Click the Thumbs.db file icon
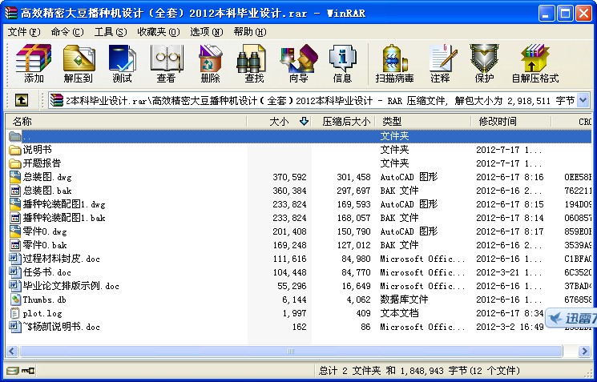Viewport: 597px width, 382px height. (x=15, y=300)
